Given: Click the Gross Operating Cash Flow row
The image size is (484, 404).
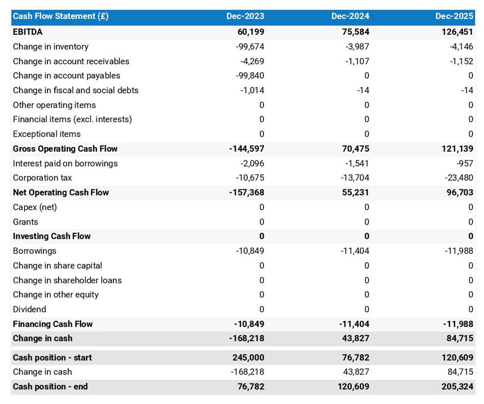Looking at the screenshot, I should coord(65,149).
